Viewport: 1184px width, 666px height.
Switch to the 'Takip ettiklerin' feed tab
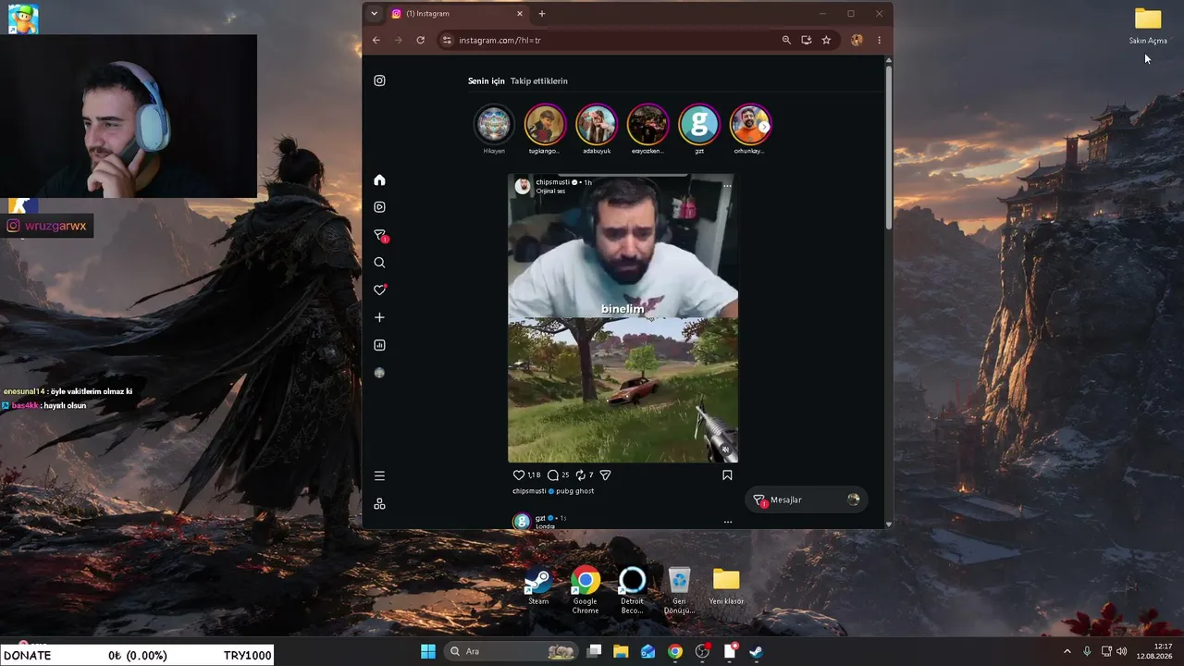(539, 81)
